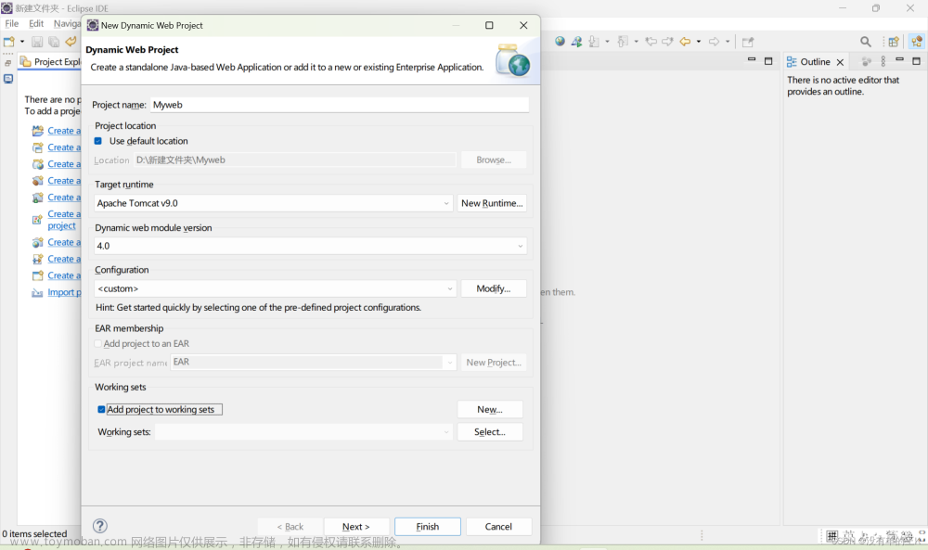Open the Outline view menu dots
Viewport: 928px width, 550px height.
pyautogui.click(x=883, y=61)
